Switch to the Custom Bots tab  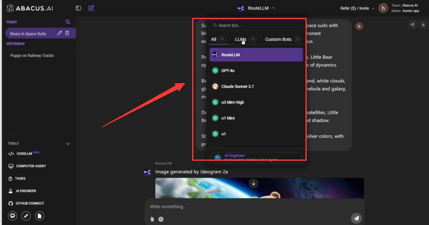point(283,39)
